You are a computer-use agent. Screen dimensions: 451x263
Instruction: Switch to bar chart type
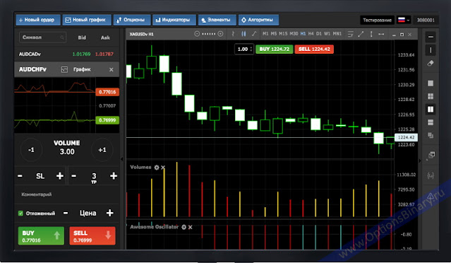tap(233, 34)
